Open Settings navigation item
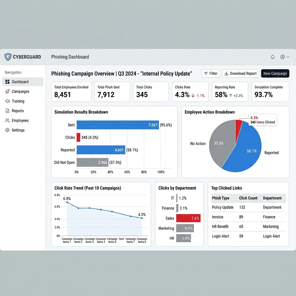296x296 pixels. pos(23,130)
